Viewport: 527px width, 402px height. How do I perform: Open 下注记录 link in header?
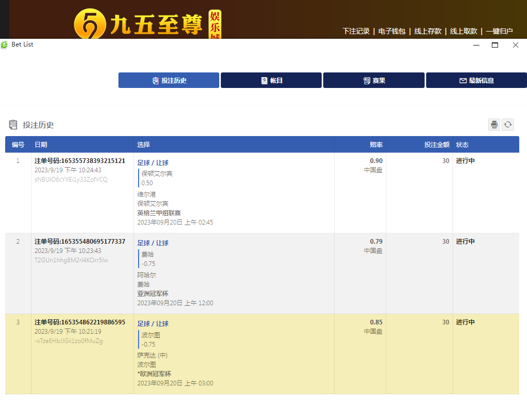(356, 31)
